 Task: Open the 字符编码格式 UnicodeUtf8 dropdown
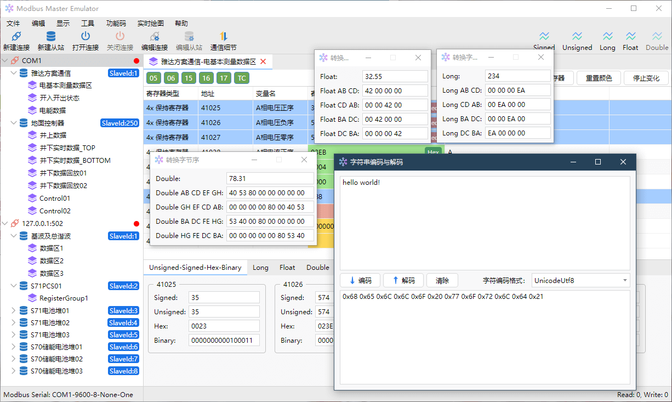580,280
